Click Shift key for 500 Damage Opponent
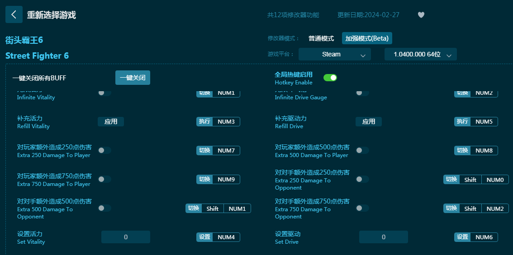Image resolution: width=513 pixels, height=255 pixels. coord(213,209)
